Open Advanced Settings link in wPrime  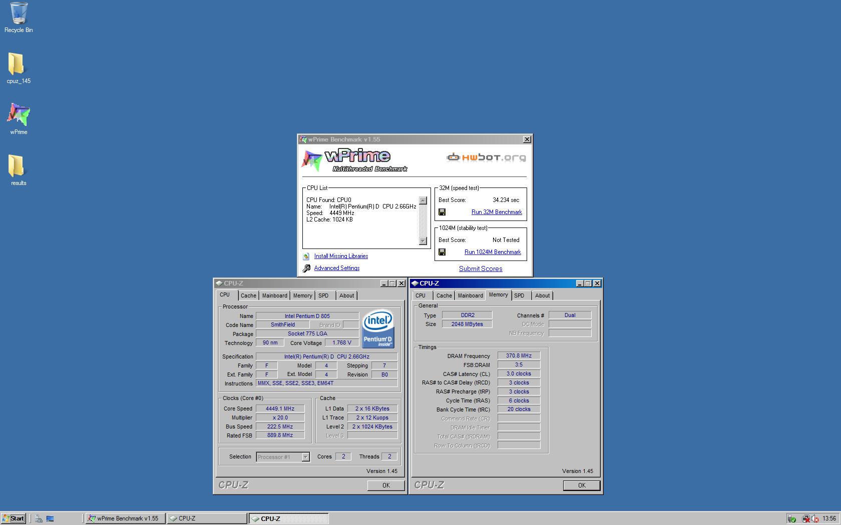337,268
